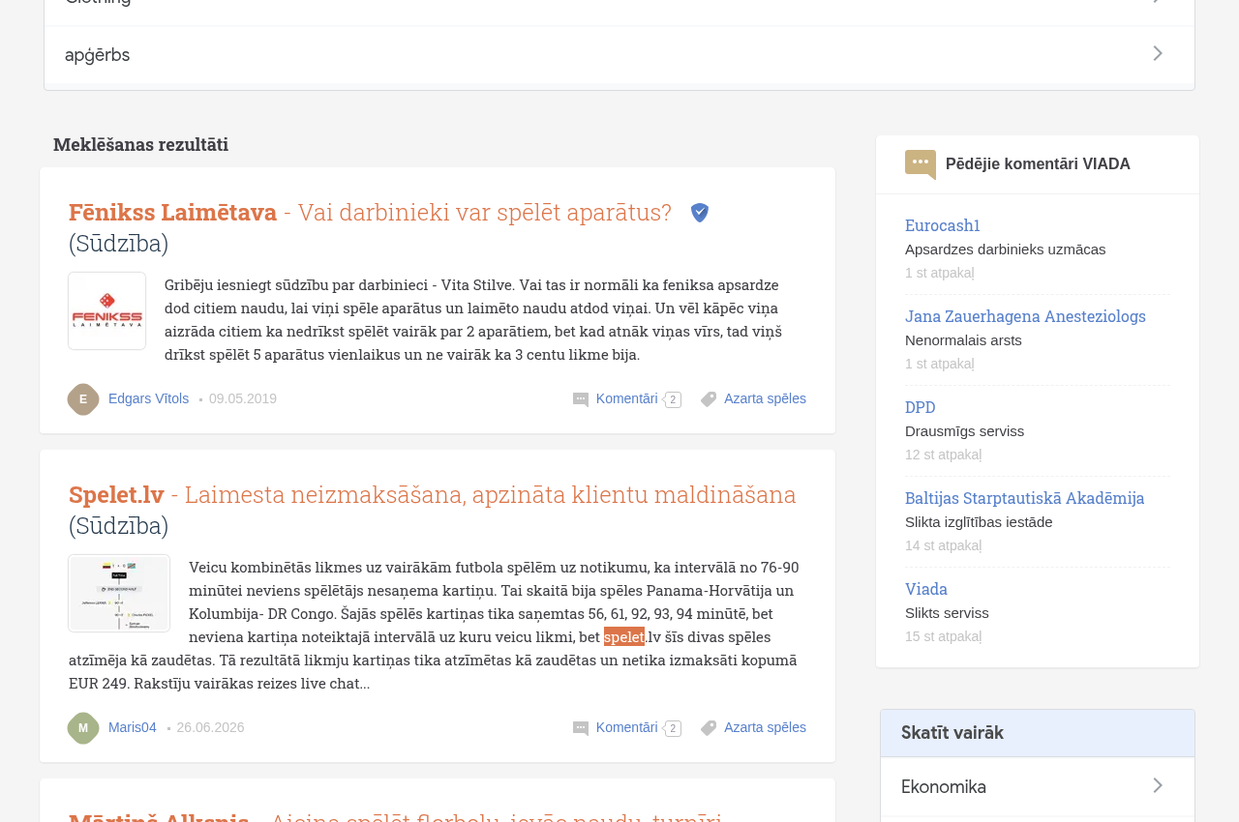Select the apģērbs suggestion row

[x=619, y=55]
